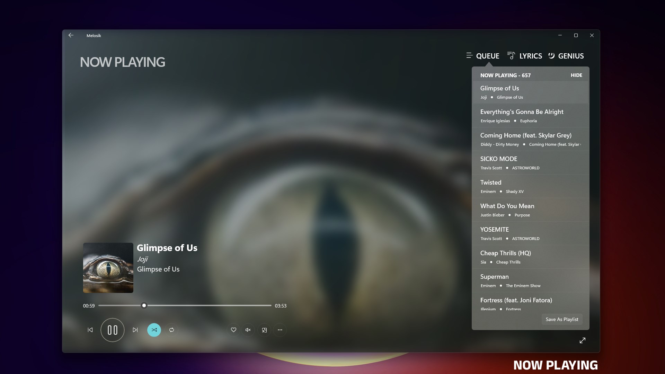Mute the audio output

click(248, 330)
